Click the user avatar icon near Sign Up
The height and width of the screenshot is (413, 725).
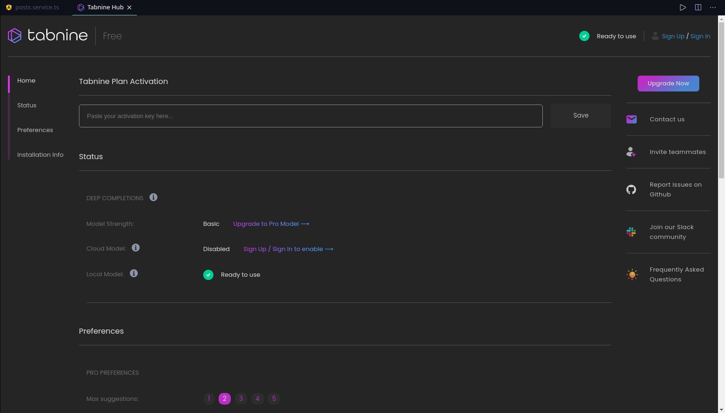tap(655, 36)
